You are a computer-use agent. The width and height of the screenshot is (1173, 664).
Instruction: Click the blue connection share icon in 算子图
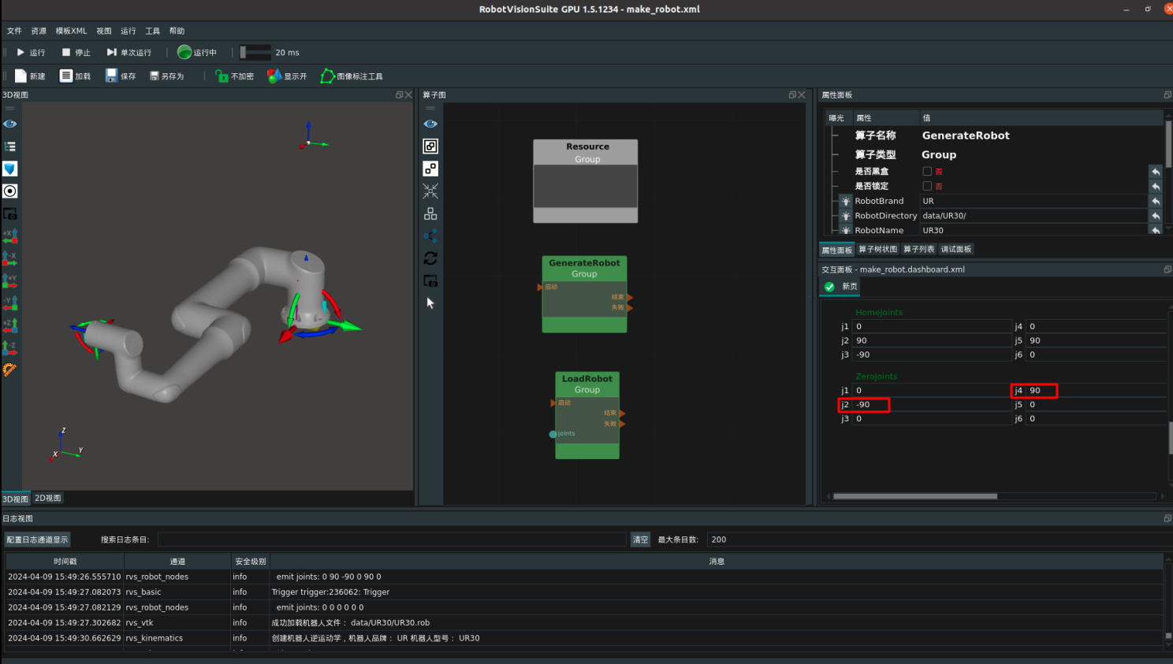click(x=430, y=236)
